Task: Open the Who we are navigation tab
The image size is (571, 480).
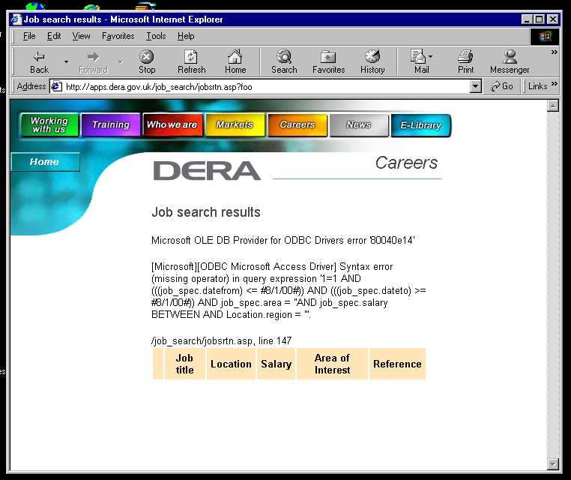Action: 172,125
